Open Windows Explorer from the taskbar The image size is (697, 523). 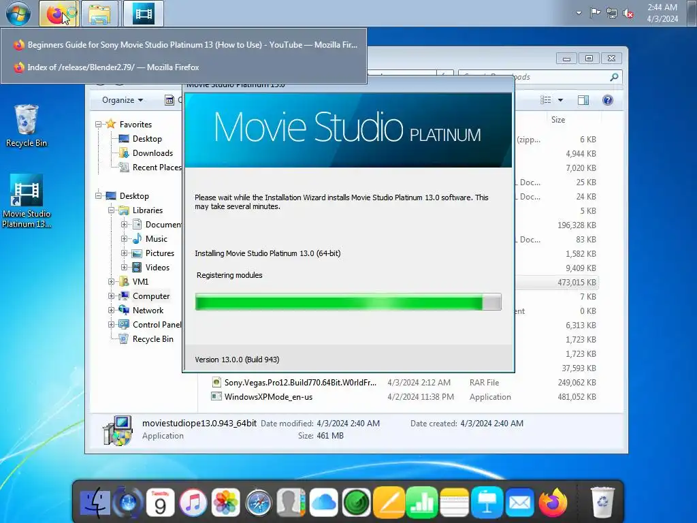(99, 14)
